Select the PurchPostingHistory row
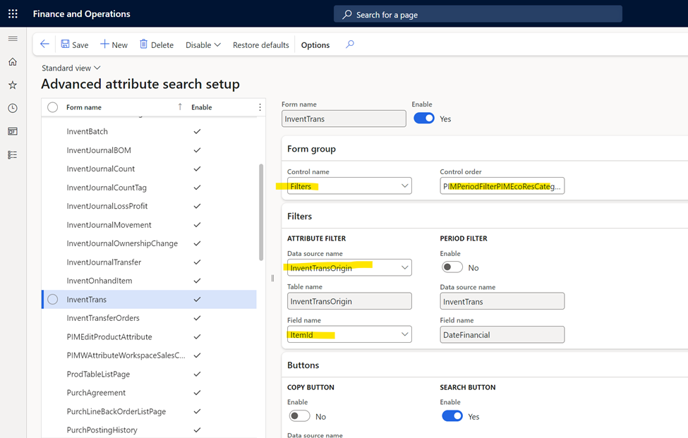This screenshot has width=688, height=438. [x=149, y=430]
